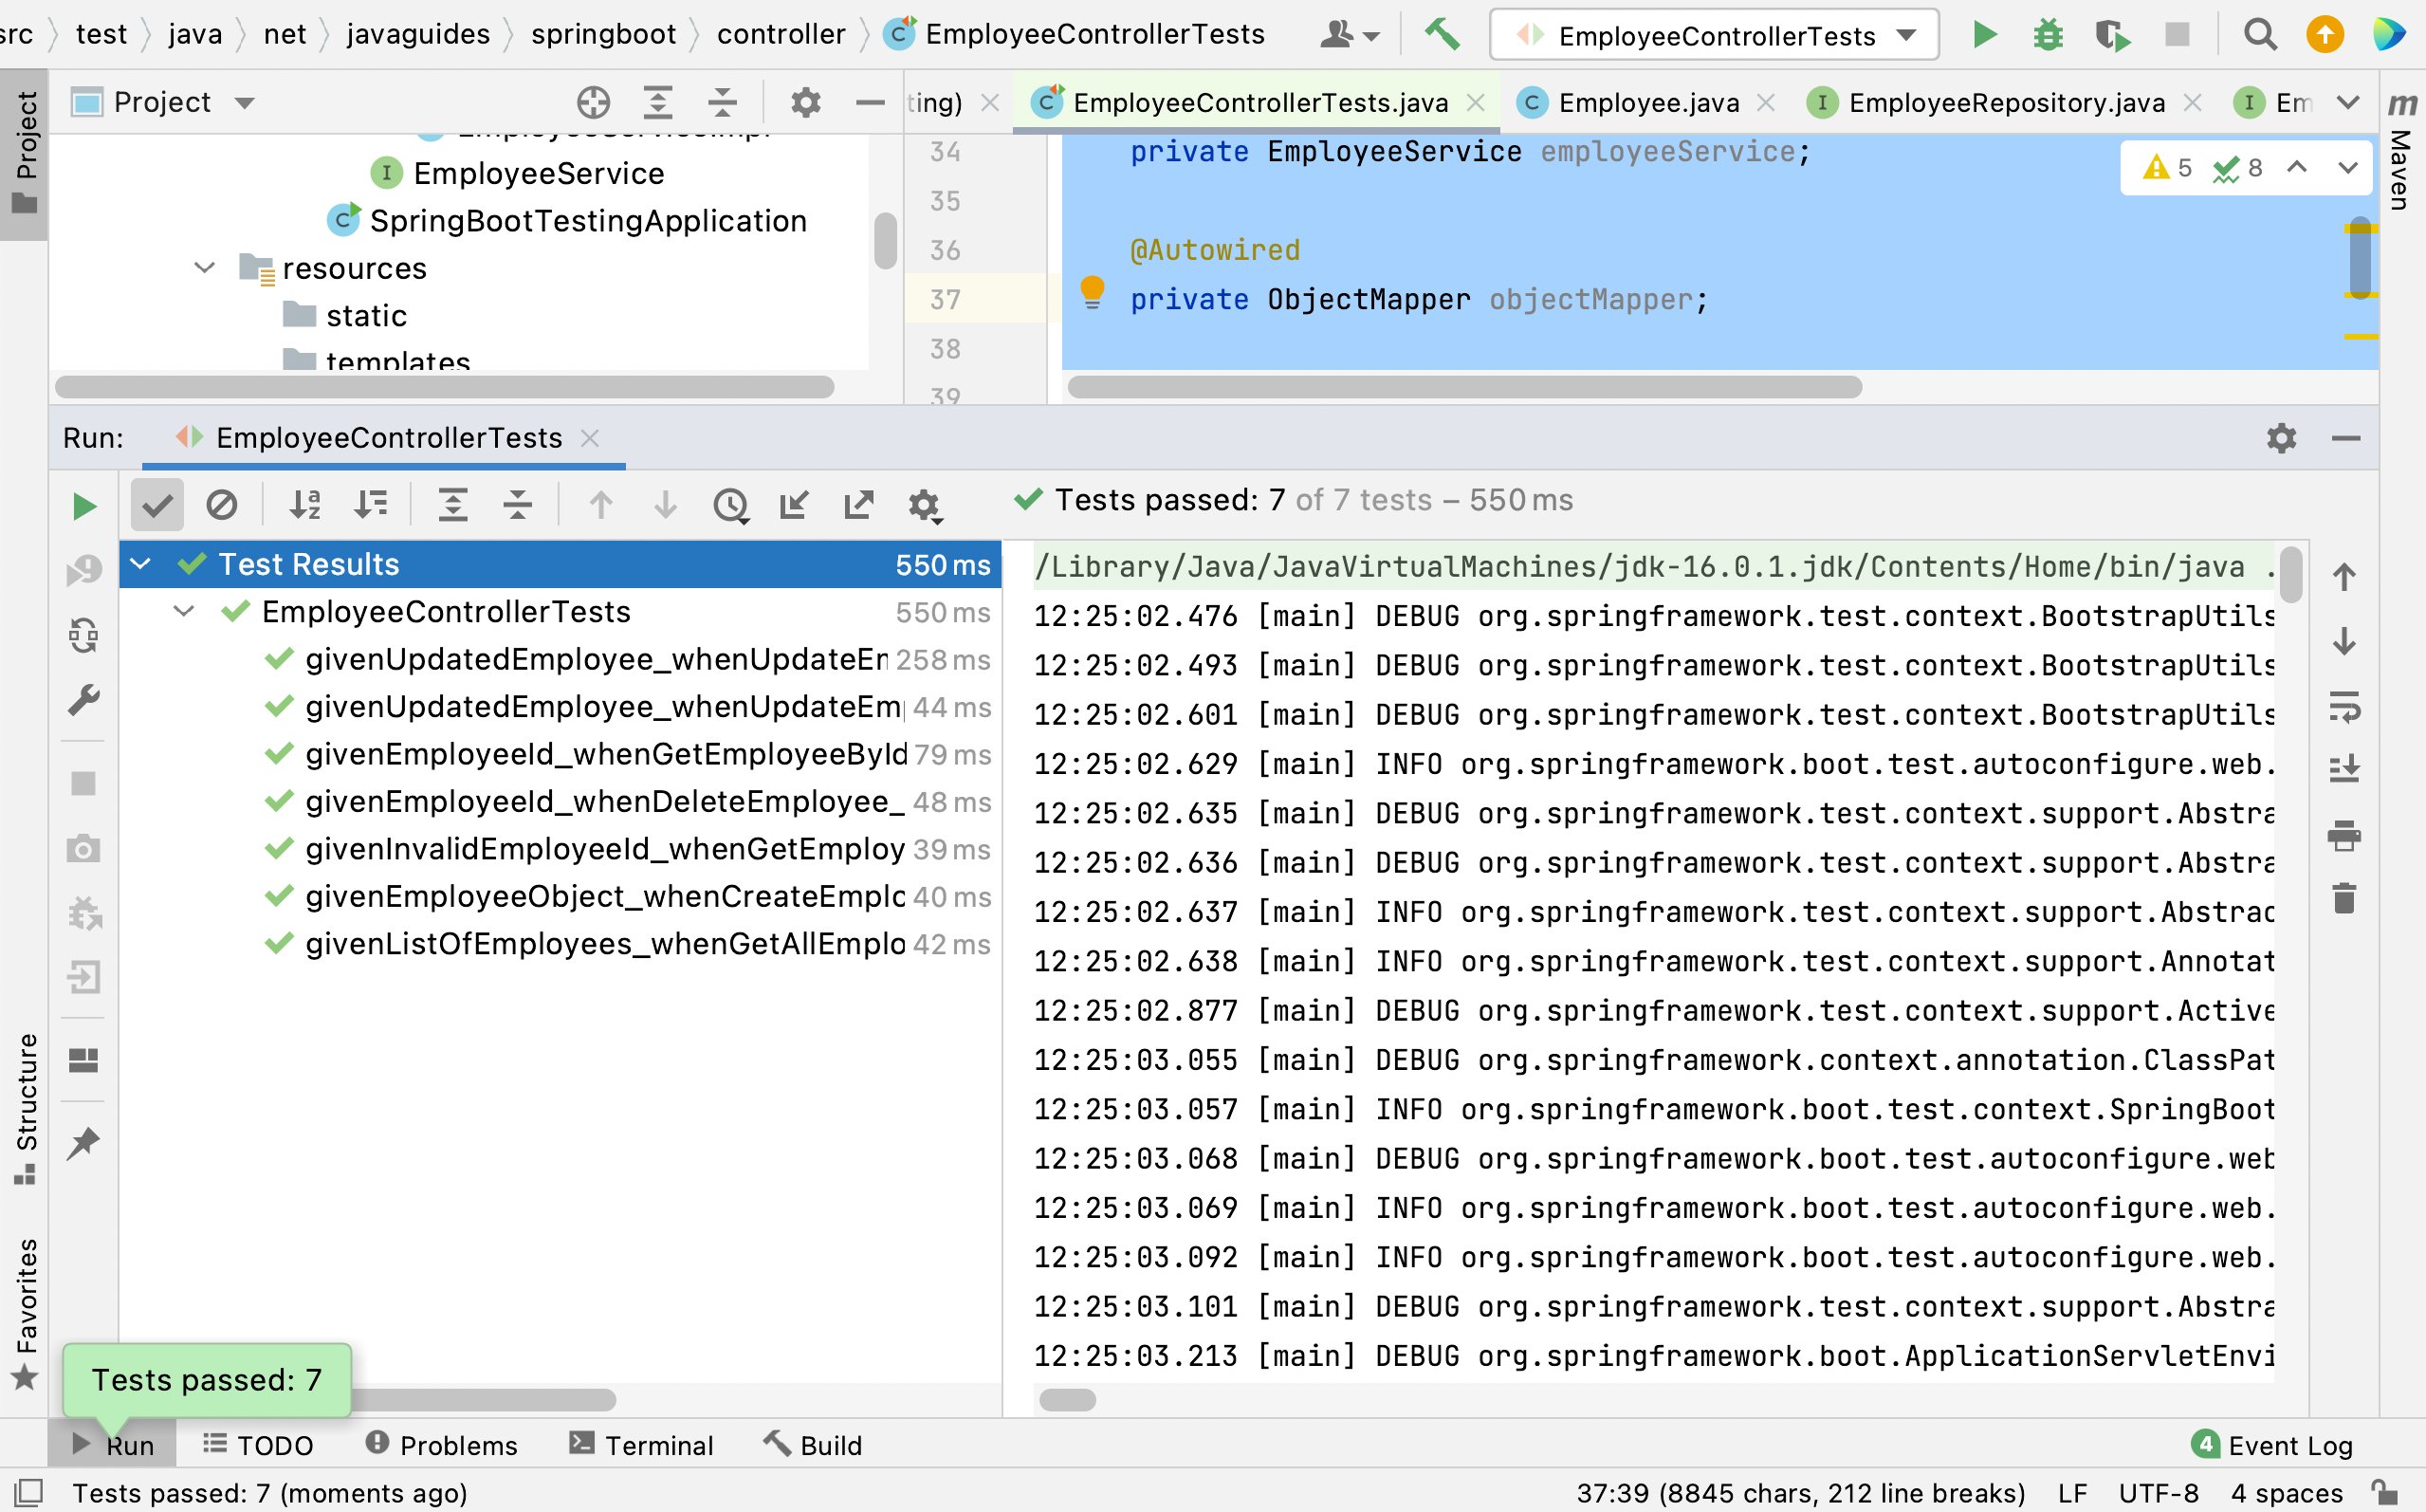Viewport: 2426px width, 1512px height.
Task: Open Run panel settings gear
Action: [2281, 438]
